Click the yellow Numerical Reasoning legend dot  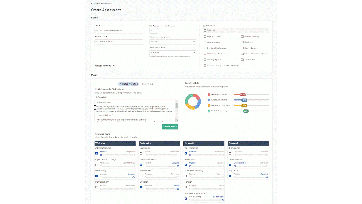coord(209,105)
